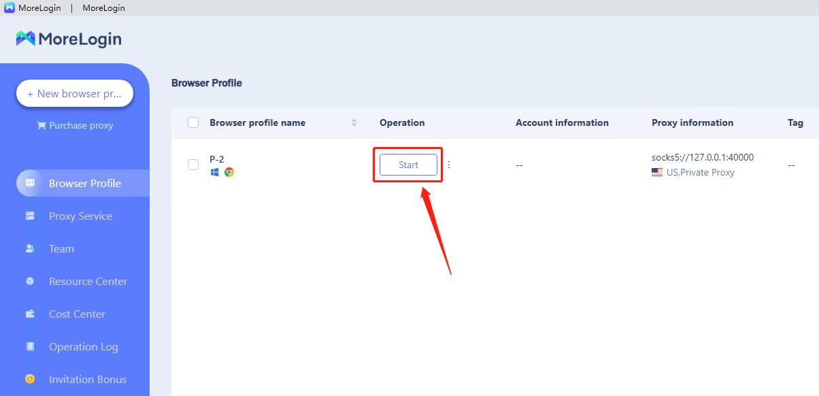
Task: Click the Browser Profile page heading
Action: coord(207,83)
